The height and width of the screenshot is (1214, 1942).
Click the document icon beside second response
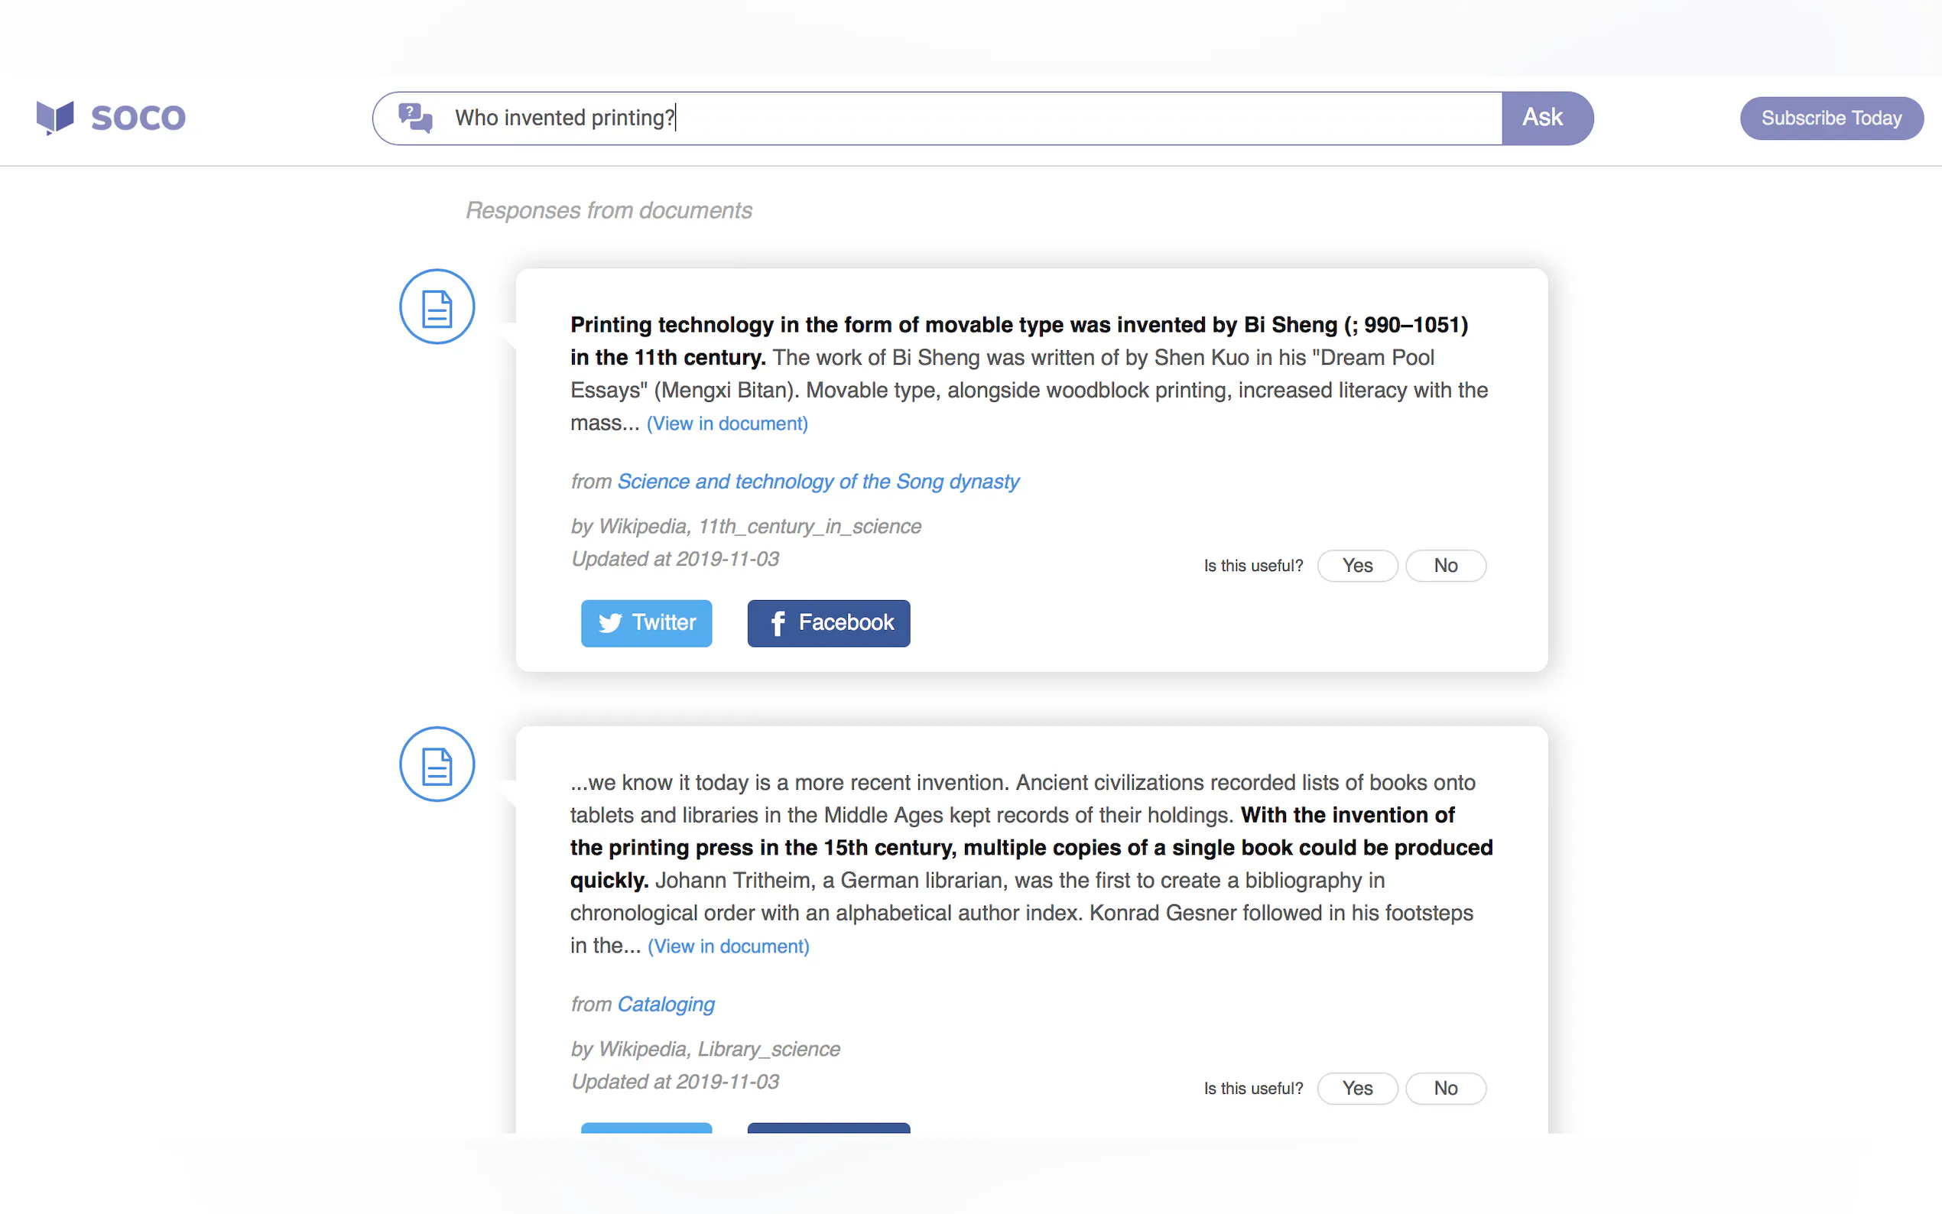pyautogui.click(x=437, y=764)
